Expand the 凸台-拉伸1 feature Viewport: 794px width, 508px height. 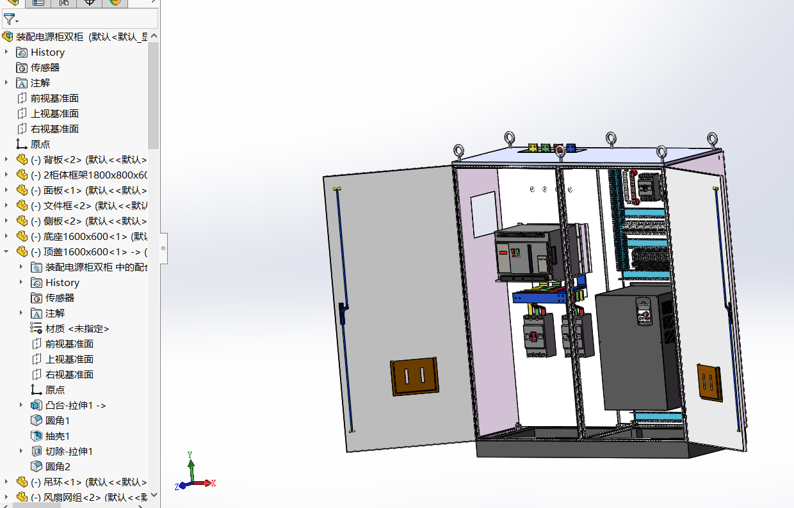[x=21, y=405]
